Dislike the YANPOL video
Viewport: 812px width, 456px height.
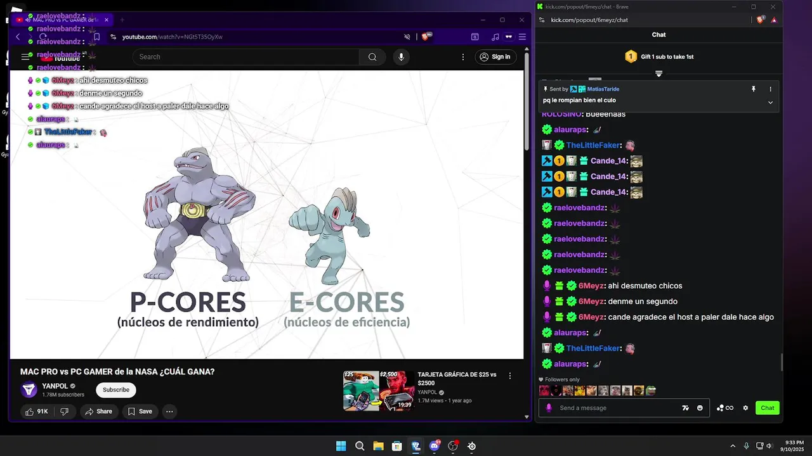(64, 412)
